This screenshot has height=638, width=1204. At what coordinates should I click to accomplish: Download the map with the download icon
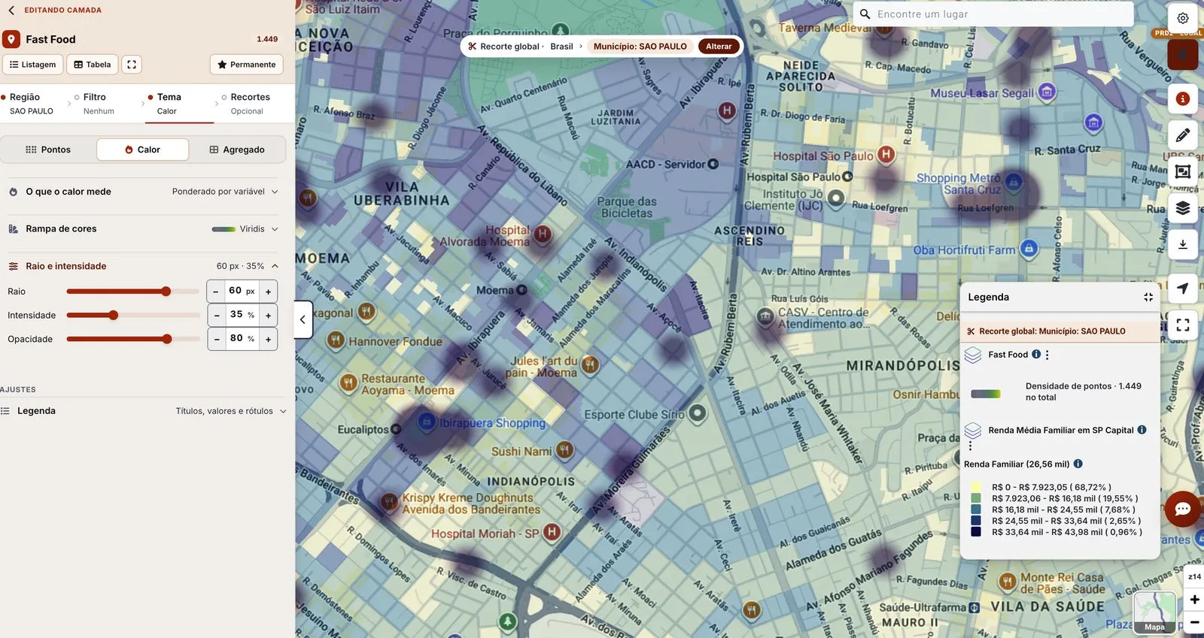click(x=1183, y=244)
